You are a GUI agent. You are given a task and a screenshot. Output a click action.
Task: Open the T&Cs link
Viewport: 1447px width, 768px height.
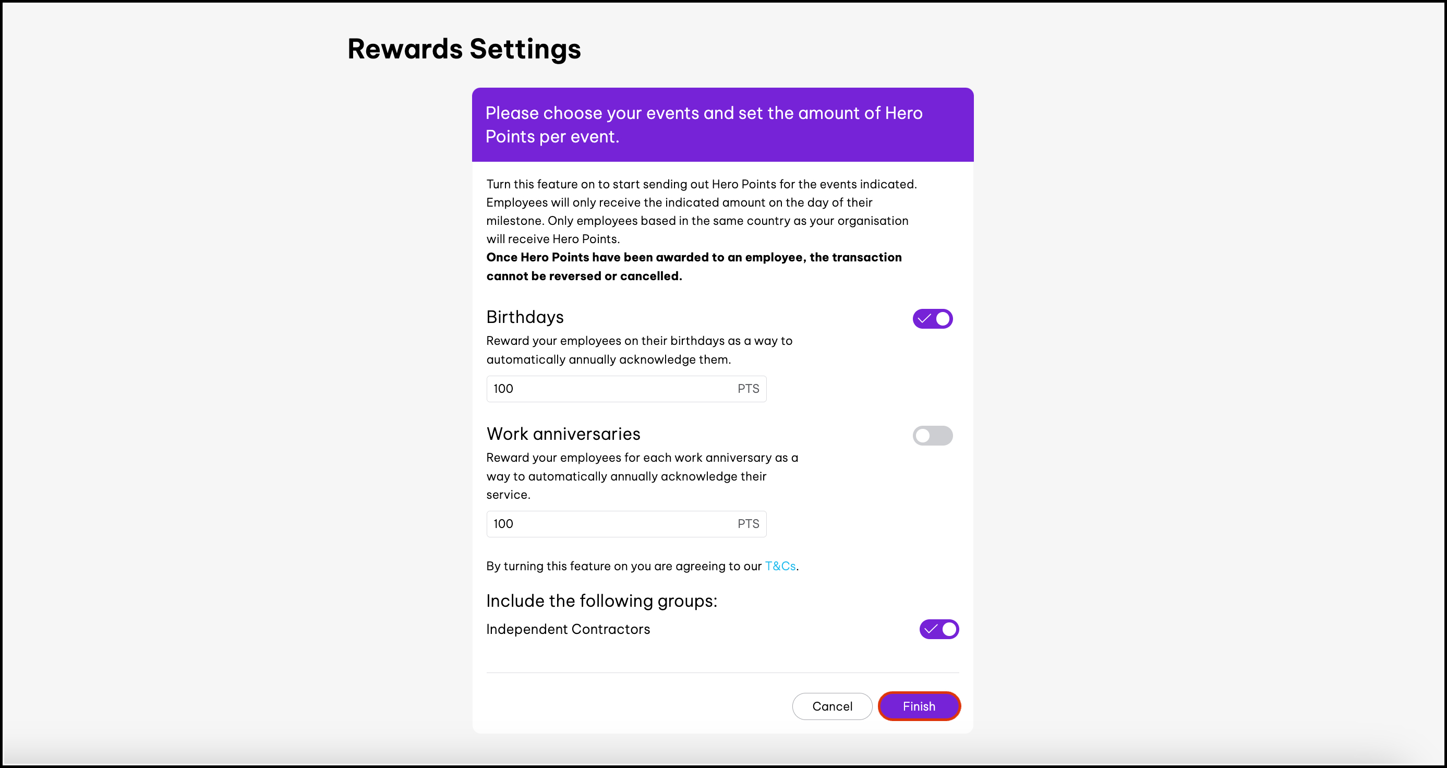pos(780,566)
